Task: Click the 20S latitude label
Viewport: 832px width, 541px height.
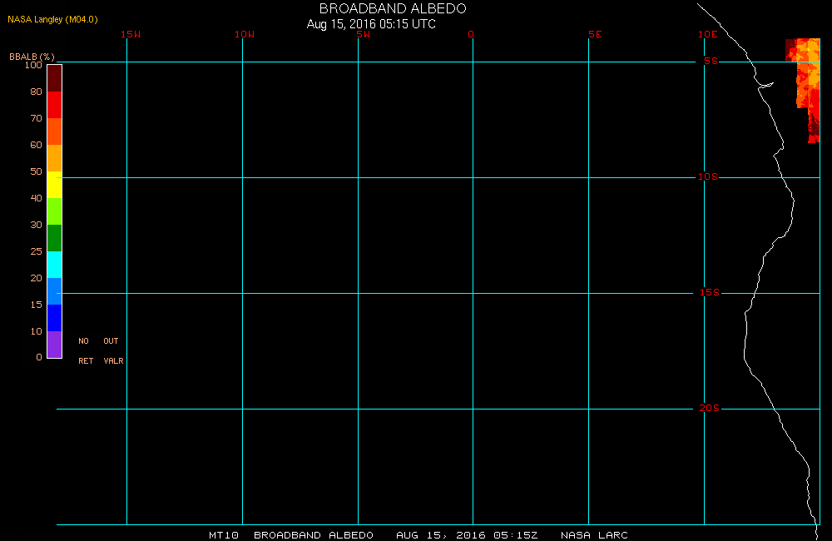Action: (x=710, y=409)
